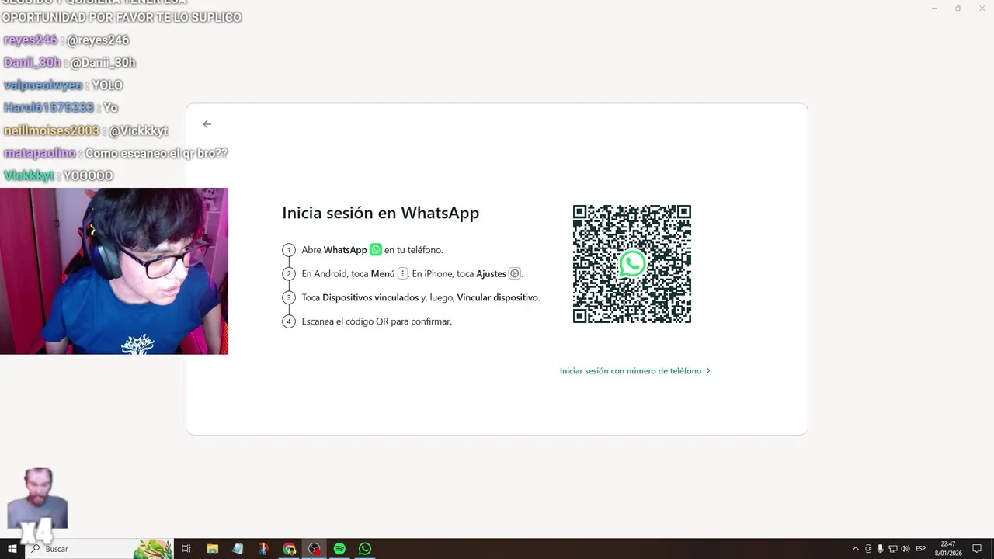Open Task View in the taskbar
The image size is (994, 559).
tap(186, 549)
